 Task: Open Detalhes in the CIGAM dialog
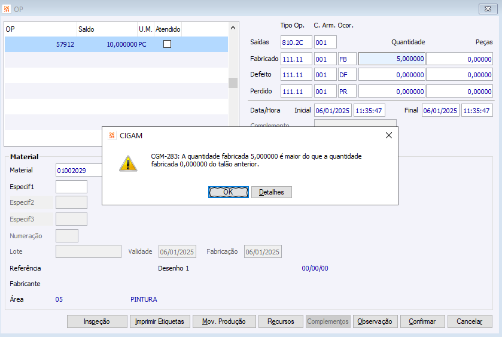point(272,192)
